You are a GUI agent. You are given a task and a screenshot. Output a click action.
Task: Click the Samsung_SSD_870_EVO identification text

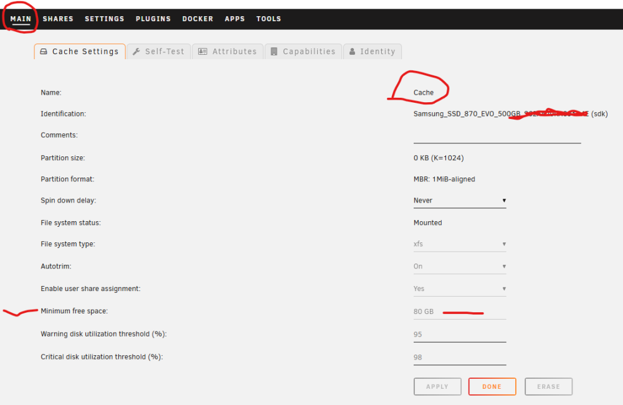click(511, 114)
